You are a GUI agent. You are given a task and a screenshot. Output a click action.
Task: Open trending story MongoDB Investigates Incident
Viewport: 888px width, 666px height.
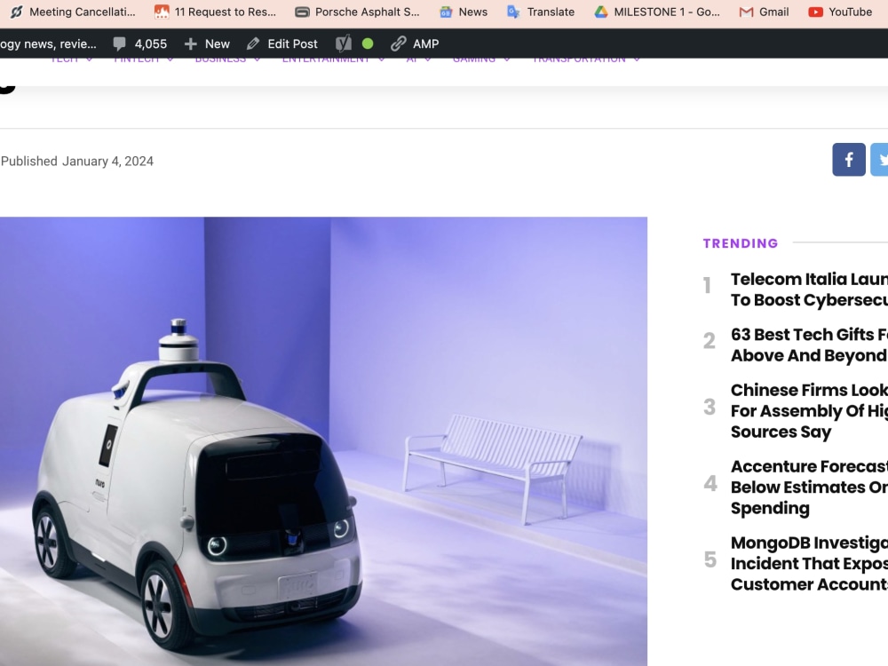click(x=809, y=564)
